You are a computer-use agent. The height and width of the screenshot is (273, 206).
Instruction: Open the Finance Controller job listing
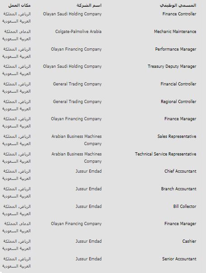point(179,14)
